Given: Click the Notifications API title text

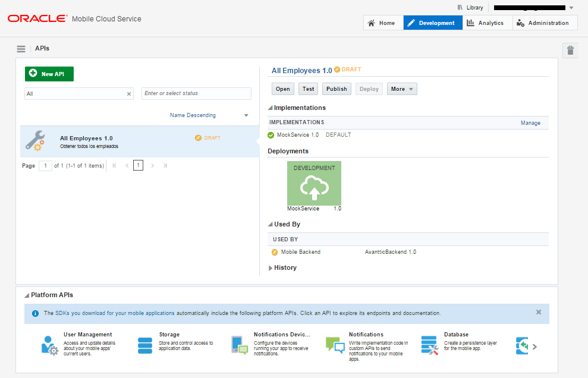Looking at the screenshot, I should tap(366, 335).
